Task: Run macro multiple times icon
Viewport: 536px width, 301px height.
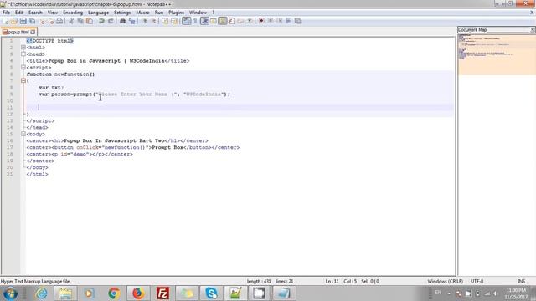Action: coord(288,21)
